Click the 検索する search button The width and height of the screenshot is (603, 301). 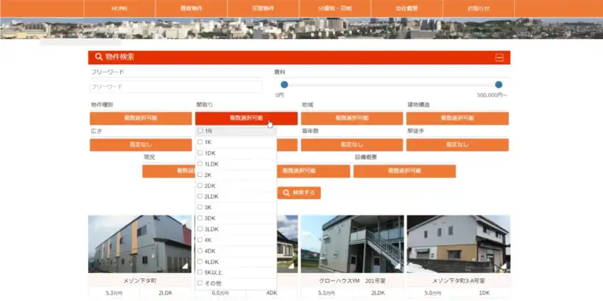tap(299, 193)
